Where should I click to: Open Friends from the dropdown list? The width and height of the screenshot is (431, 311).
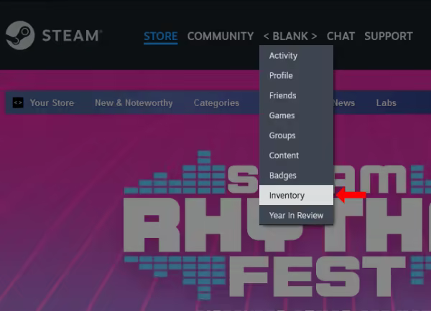pyautogui.click(x=282, y=95)
